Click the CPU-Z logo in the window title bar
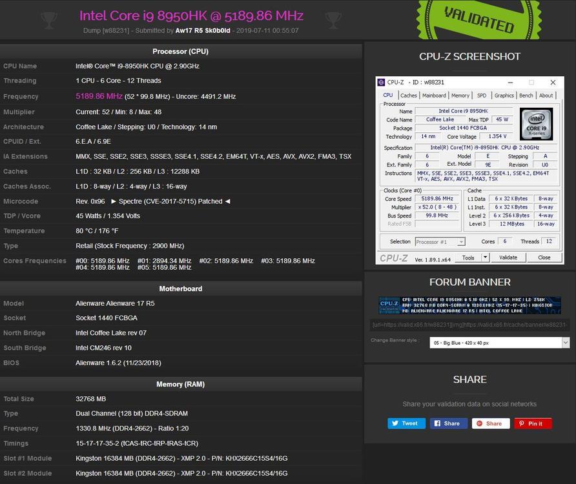 pos(381,82)
